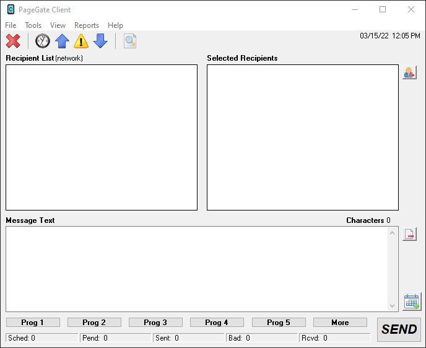Click the calendar schedule message icon
Viewport: 426px width, 348px height.
(x=412, y=302)
